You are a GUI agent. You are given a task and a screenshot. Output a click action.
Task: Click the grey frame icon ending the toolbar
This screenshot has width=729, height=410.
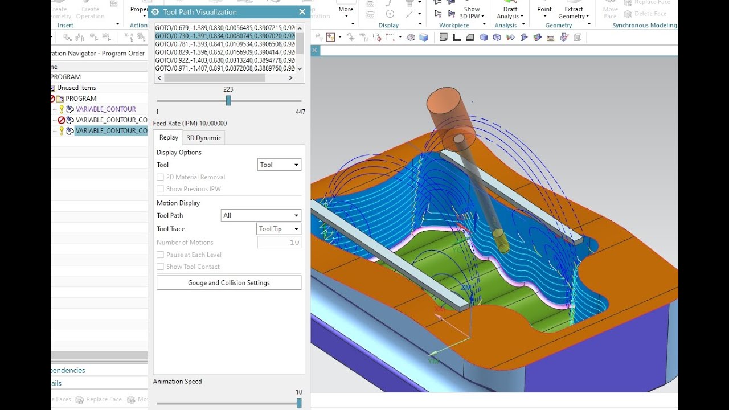point(577,37)
